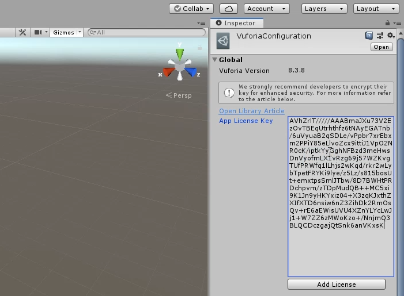This screenshot has width=404, height=296.
Task: Click the VuforiaConfiguration title text
Action: coord(274,36)
